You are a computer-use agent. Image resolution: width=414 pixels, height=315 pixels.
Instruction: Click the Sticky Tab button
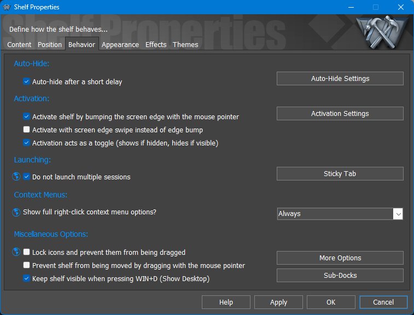pos(340,174)
